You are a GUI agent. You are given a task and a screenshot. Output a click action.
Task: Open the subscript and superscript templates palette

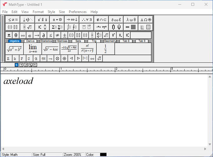(42, 27)
